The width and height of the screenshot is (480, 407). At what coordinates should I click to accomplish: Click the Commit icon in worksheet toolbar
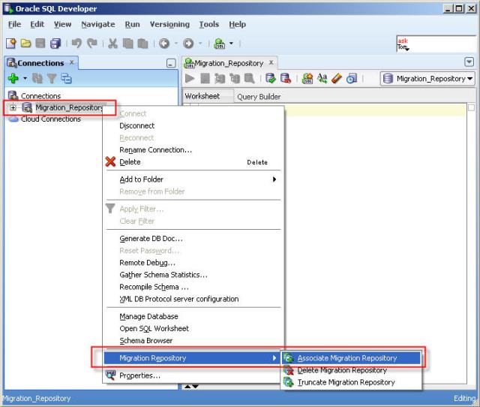click(271, 78)
